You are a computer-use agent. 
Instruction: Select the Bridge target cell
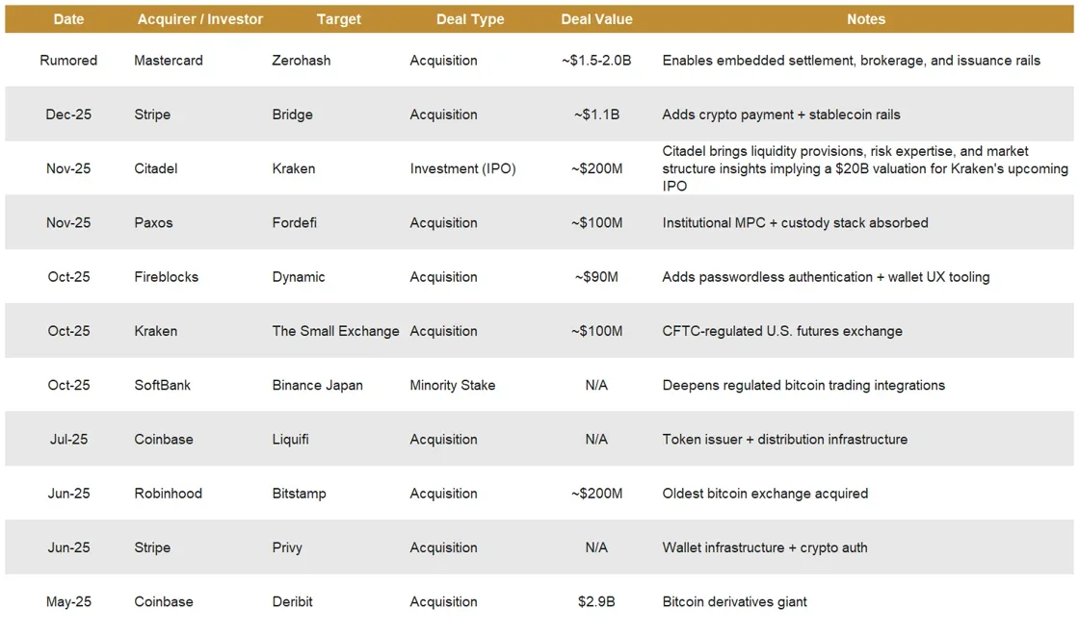click(293, 114)
